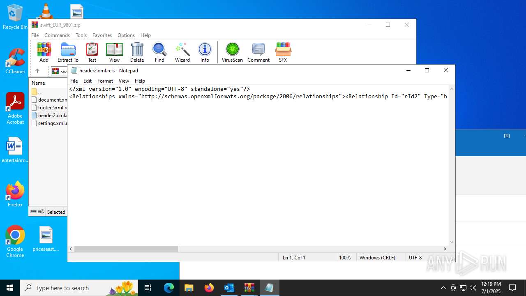The width and height of the screenshot is (526, 296).
Task: Open WinRAR Tools menu
Action: click(81, 35)
